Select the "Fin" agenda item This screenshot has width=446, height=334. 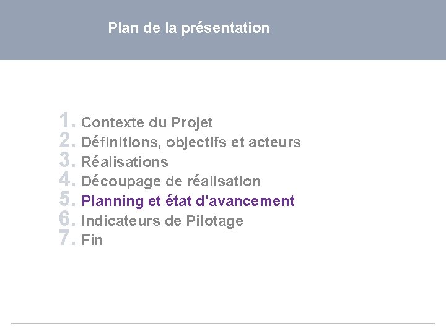pyautogui.click(x=92, y=241)
